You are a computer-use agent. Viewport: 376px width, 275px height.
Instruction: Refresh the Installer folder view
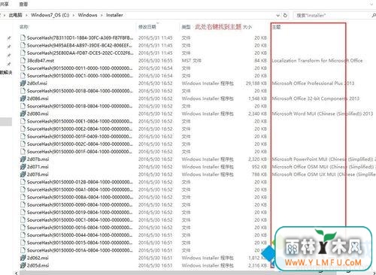tap(285, 15)
